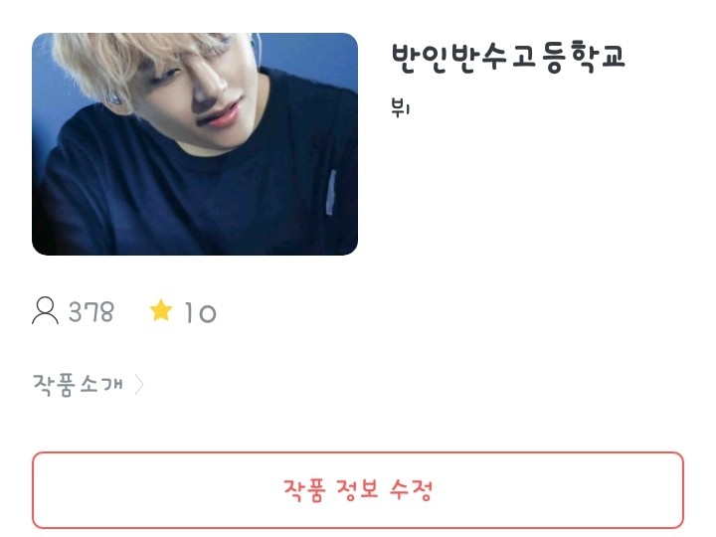
Task: Click the arrow icon beside 작품소개
Action: [139, 385]
